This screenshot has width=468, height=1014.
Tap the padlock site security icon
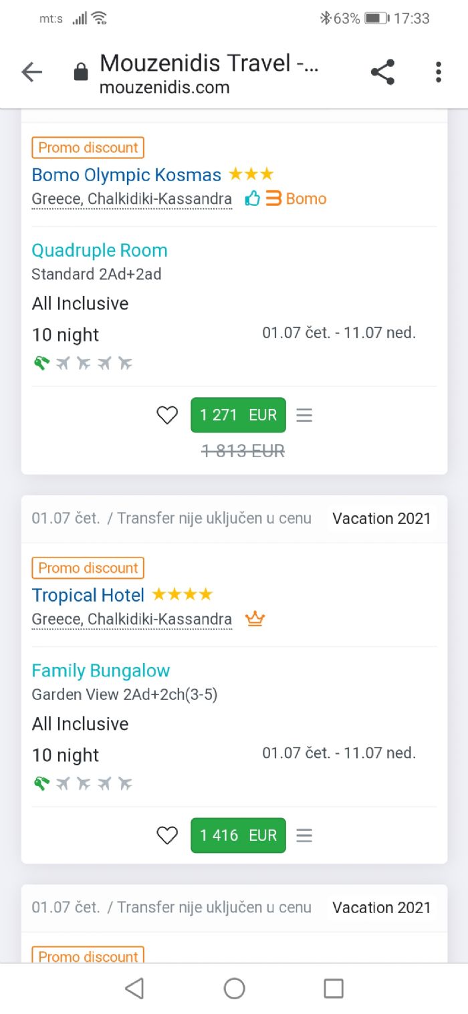pyautogui.click(x=81, y=72)
